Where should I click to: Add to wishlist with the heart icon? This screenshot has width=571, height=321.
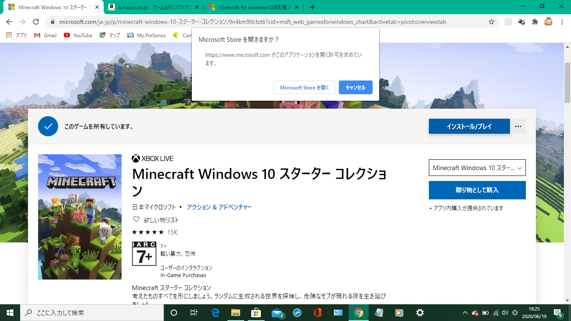click(136, 219)
